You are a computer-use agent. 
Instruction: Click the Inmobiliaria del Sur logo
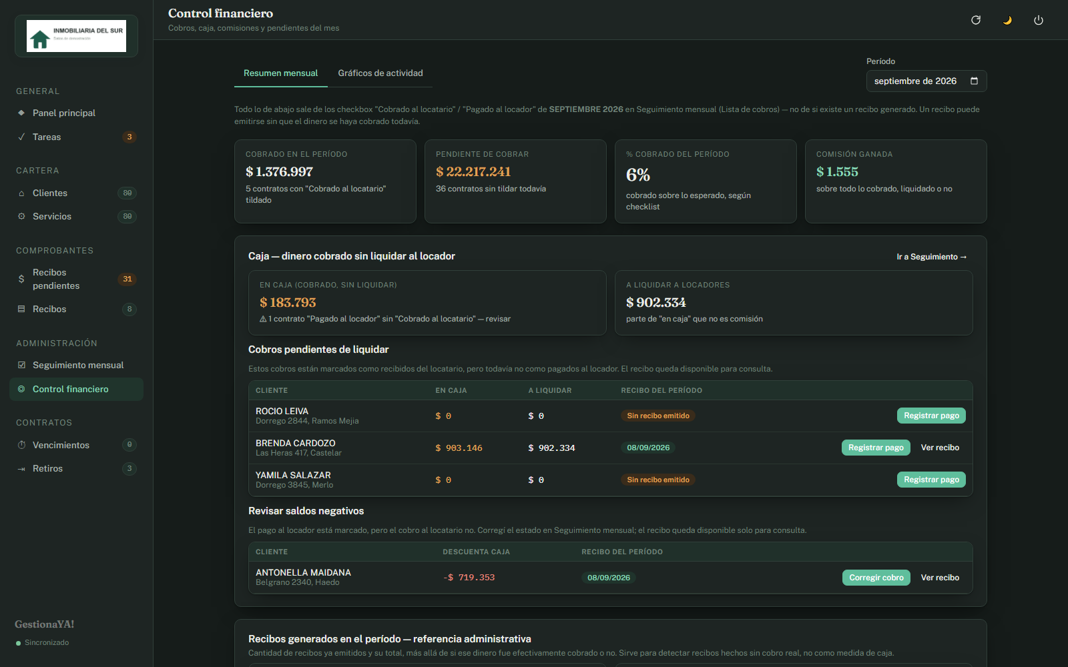76,36
